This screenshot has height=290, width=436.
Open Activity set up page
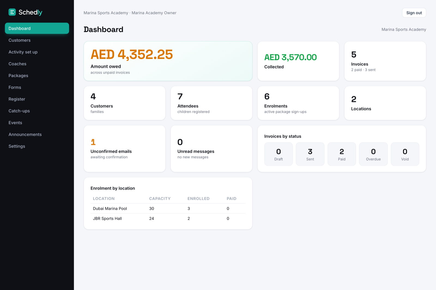tap(37, 52)
